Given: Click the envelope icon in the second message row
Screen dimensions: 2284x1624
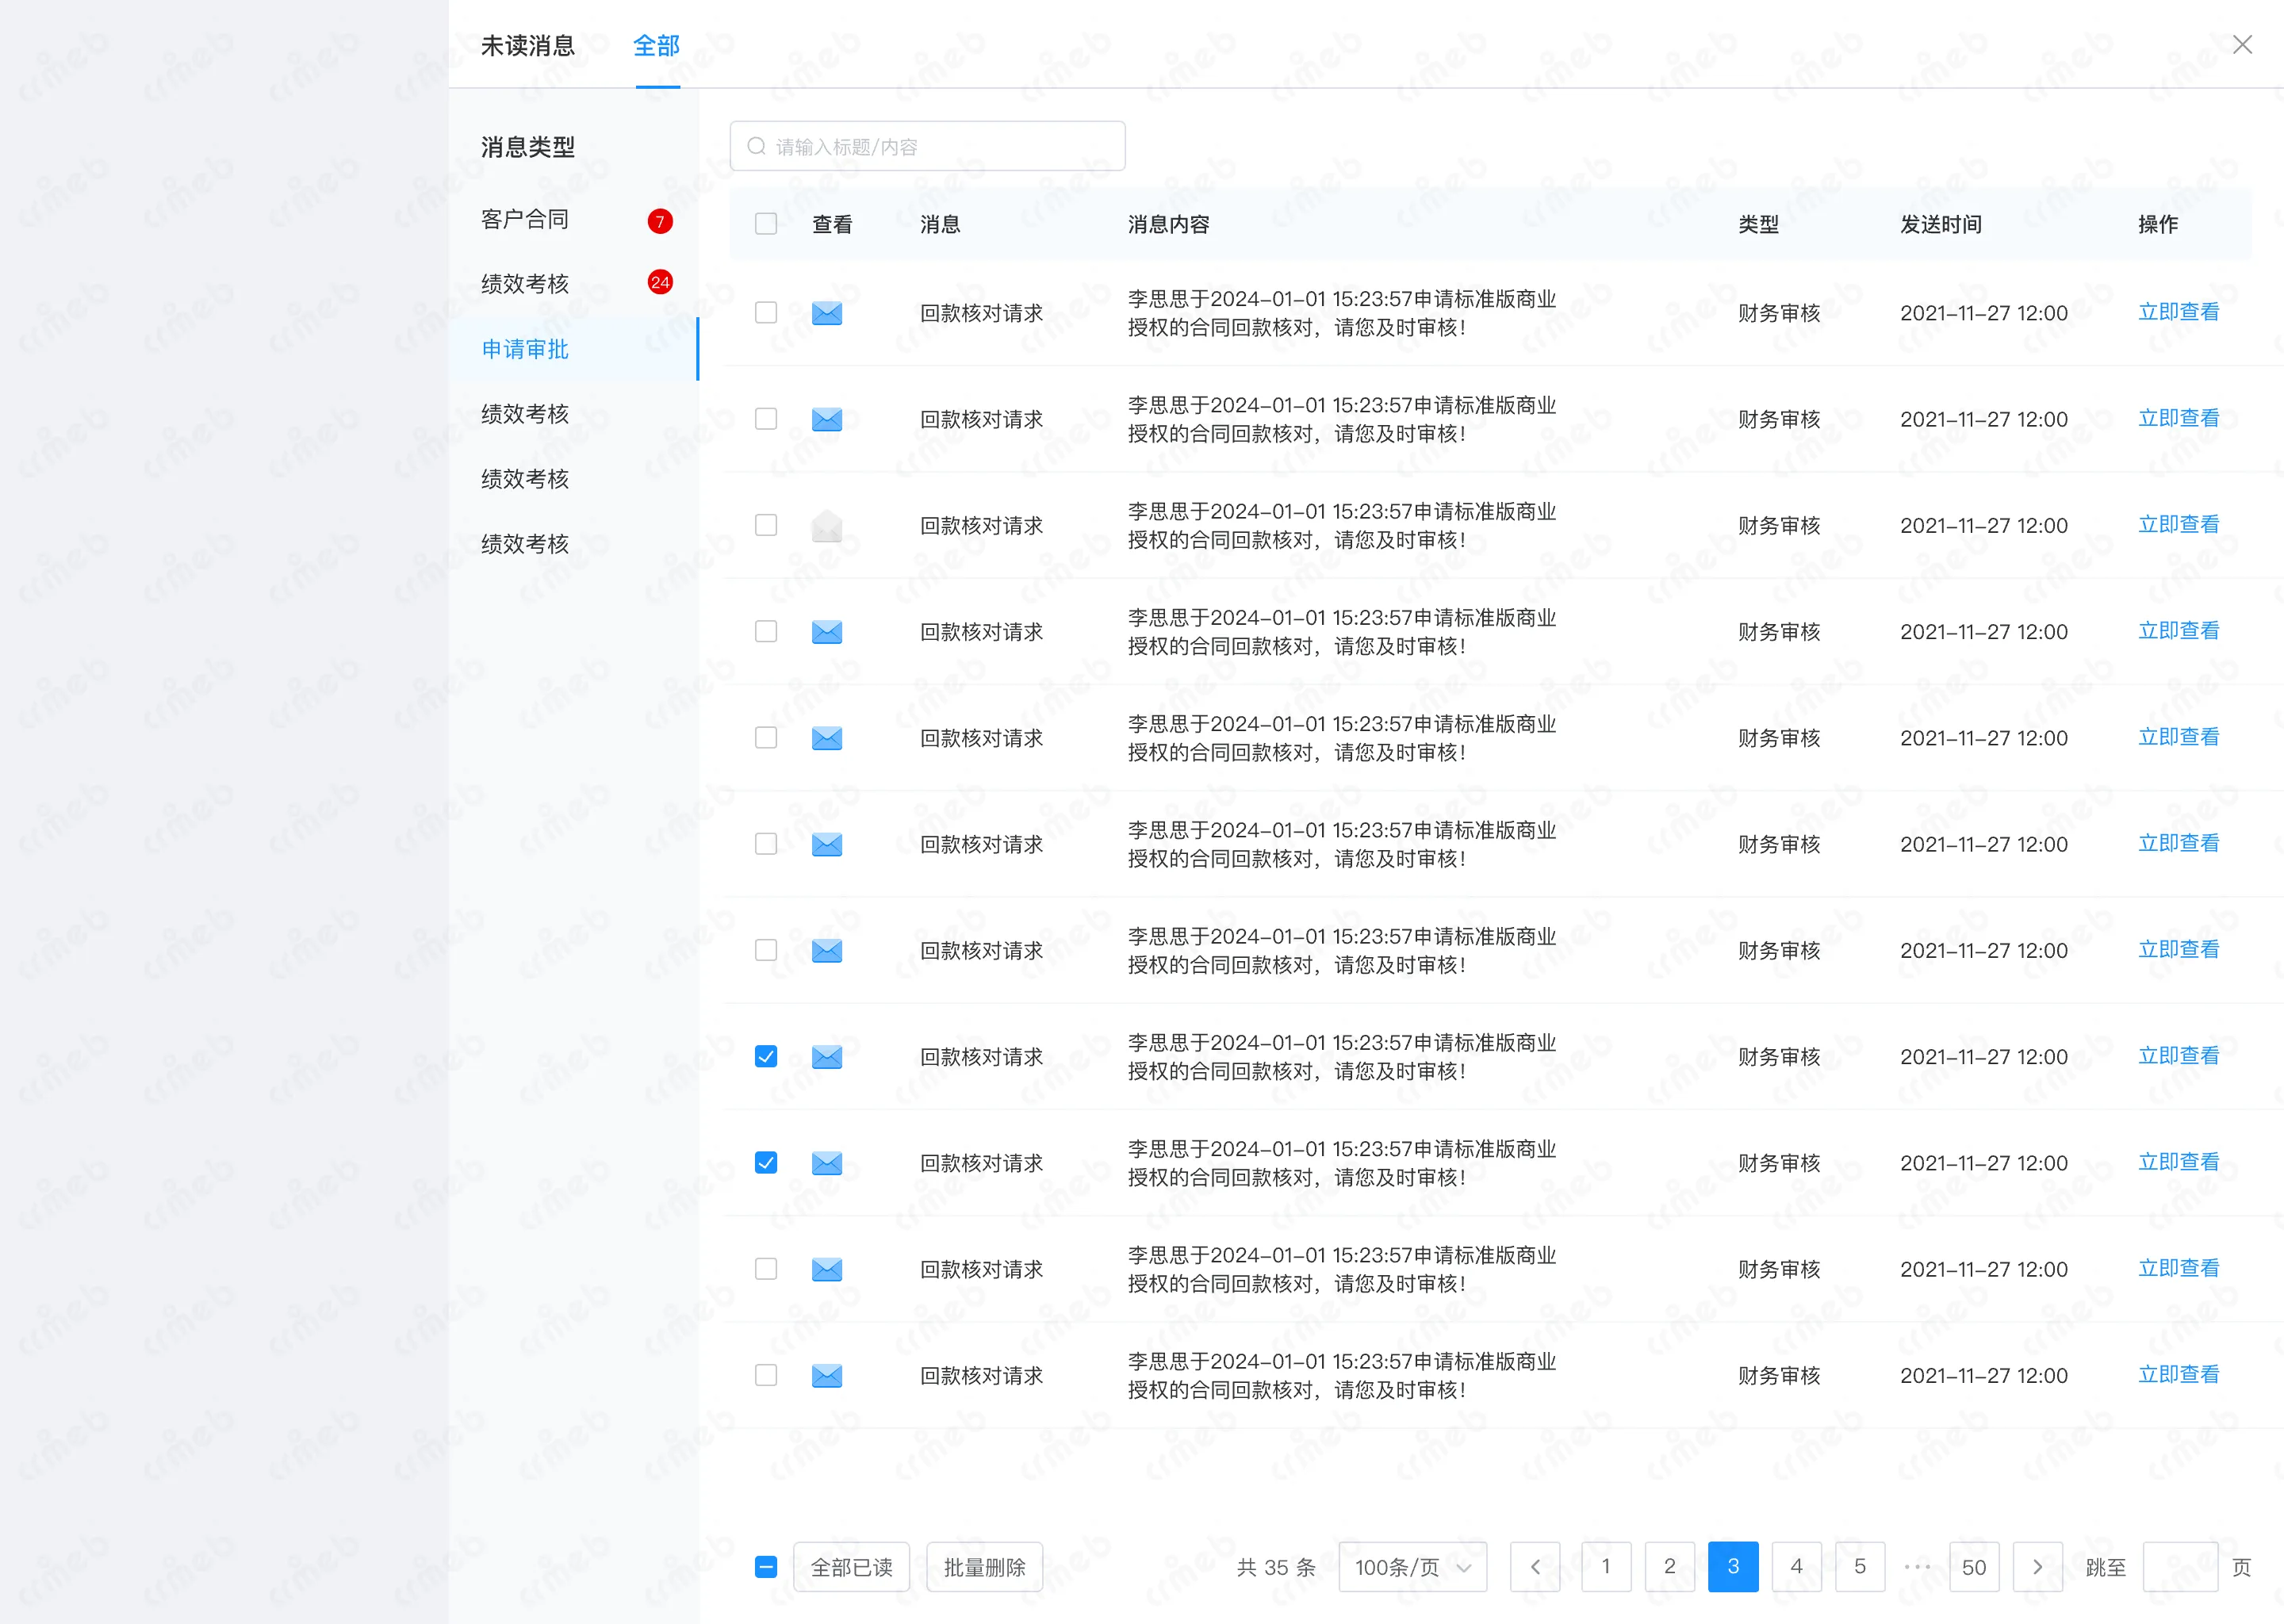Looking at the screenshot, I should point(826,419).
